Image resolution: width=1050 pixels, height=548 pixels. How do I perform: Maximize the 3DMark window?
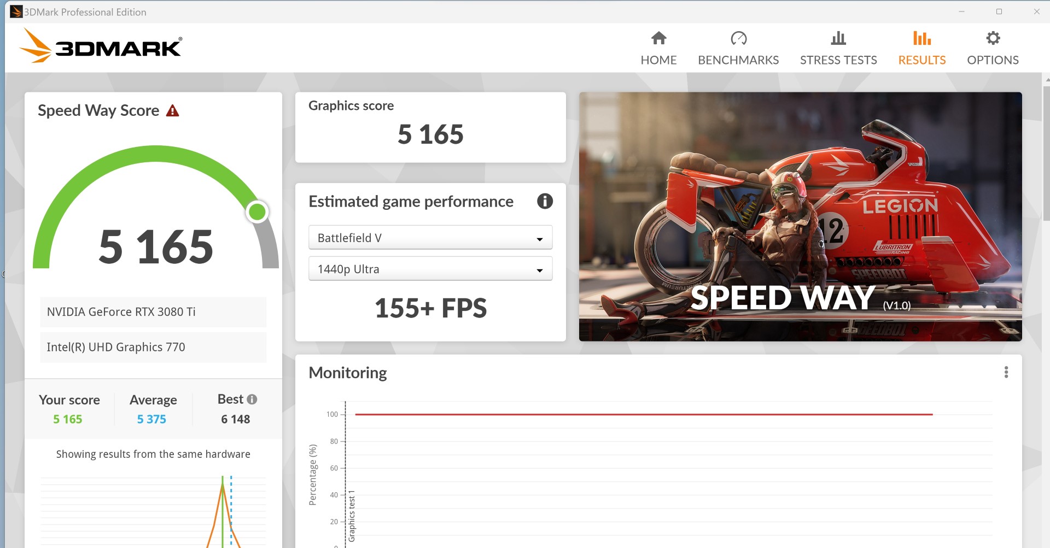(x=999, y=11)
